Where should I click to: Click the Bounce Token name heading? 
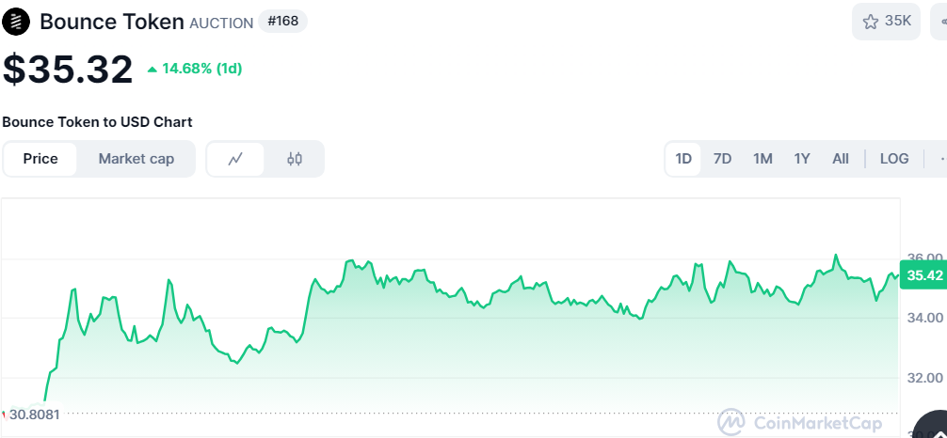click(112, 23)
